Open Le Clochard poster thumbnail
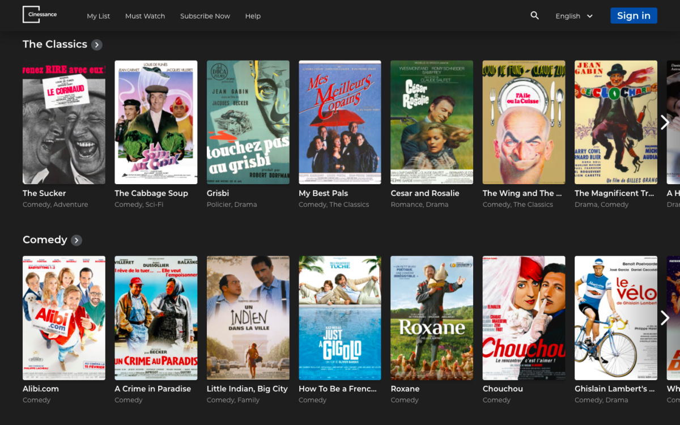Viewport: 680px width, 425px height. tap(616, 122)
